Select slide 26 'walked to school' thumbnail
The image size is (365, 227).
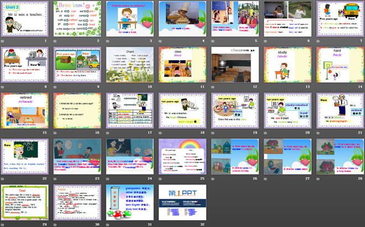point(235,156)
